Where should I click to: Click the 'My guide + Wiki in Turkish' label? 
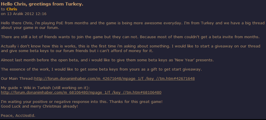click(45, 88)
